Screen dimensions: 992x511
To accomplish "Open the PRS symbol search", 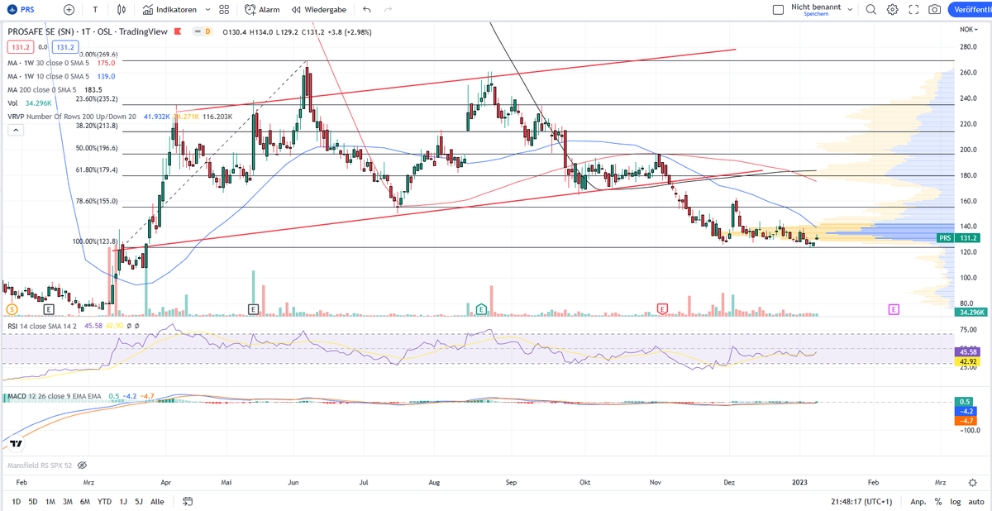I will pos(21,10).
